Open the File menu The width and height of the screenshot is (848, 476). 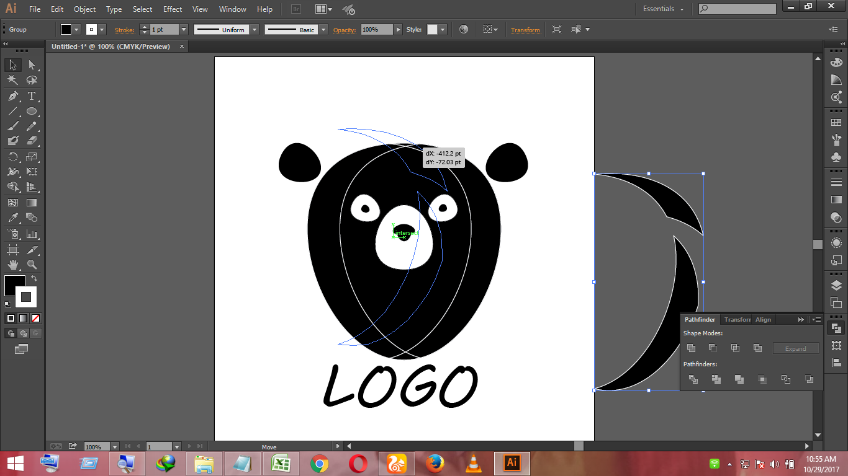(35, 9)
